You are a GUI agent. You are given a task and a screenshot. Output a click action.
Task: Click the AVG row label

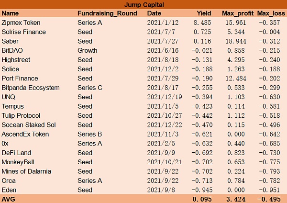[x=9, y=199]
